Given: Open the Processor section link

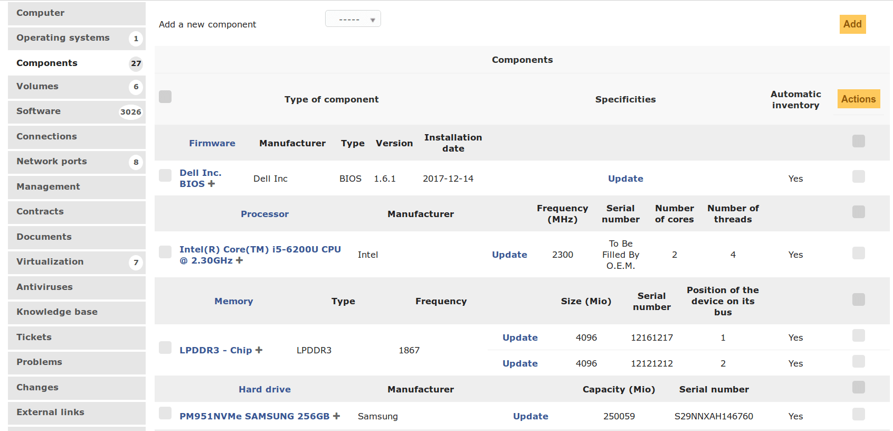Looking at the screenshot, I should coord(265,214).
